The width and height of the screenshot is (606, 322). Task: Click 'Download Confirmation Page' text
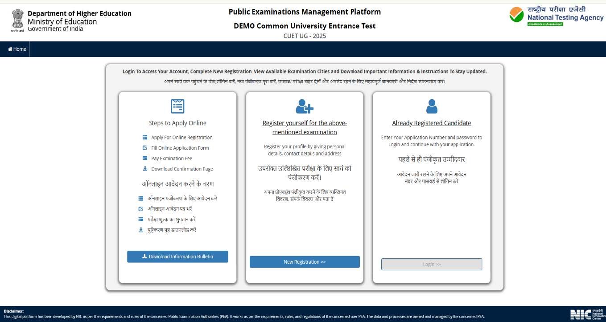[182, 169]
